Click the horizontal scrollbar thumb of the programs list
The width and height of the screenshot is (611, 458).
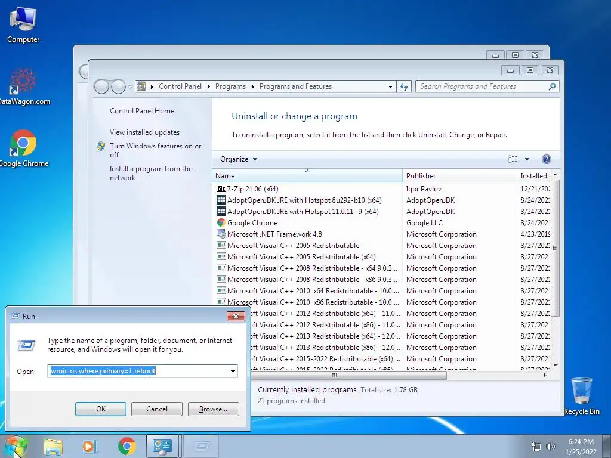click(333, 376)
